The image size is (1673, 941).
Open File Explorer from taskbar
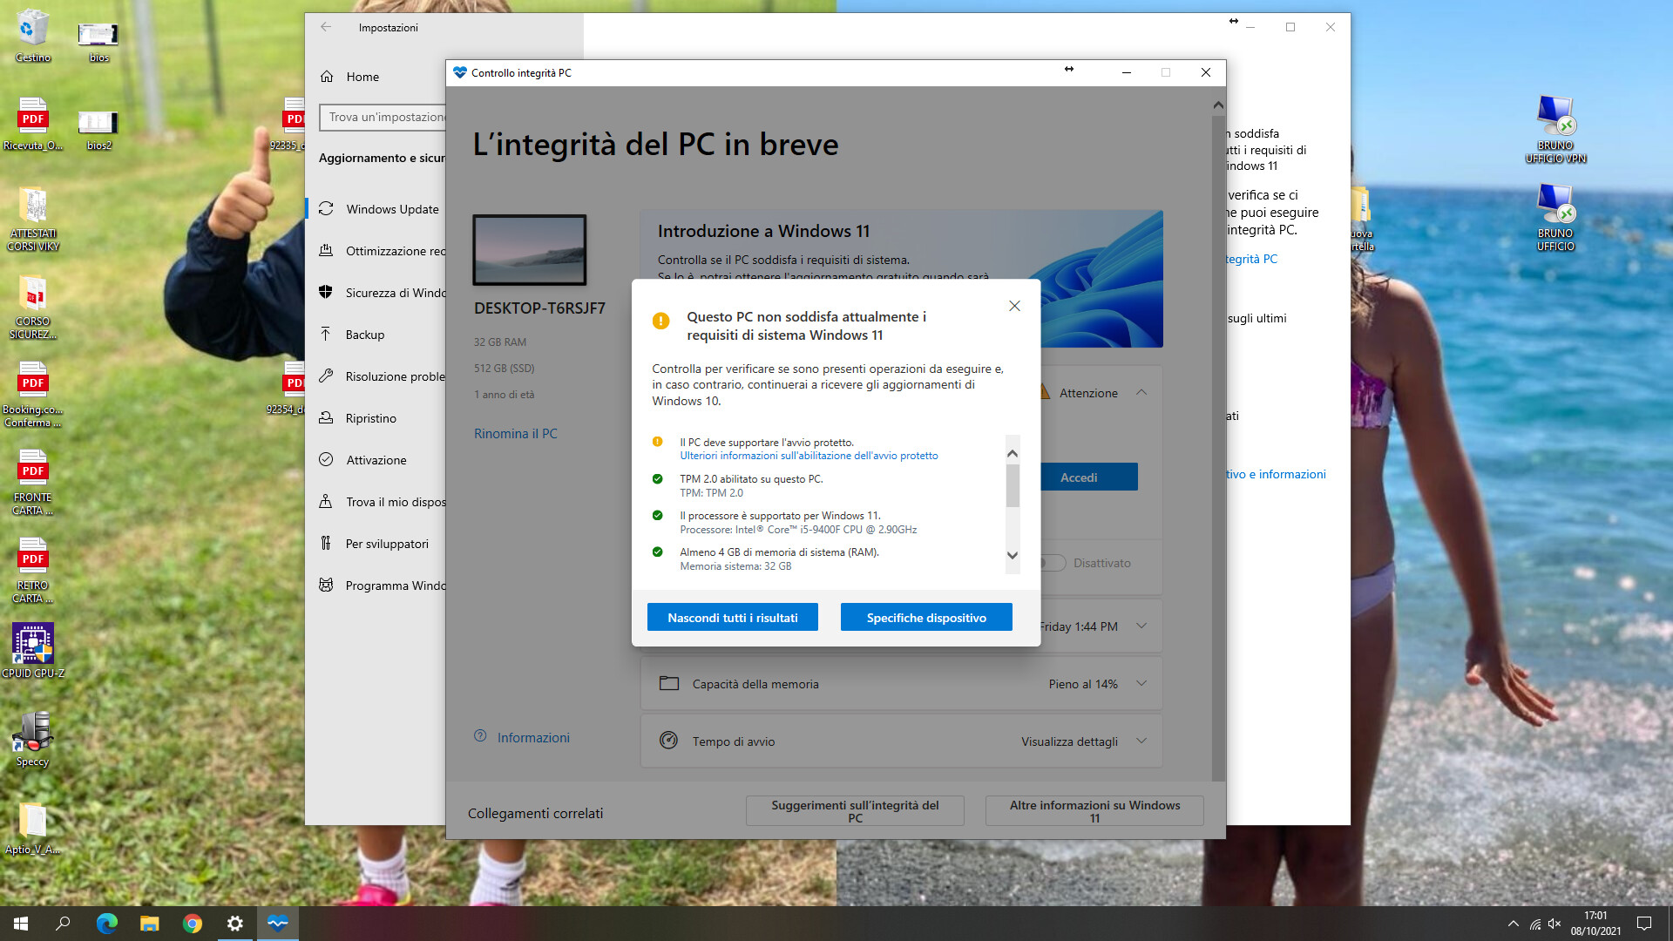pyautogui.click(x=149, y=924)
